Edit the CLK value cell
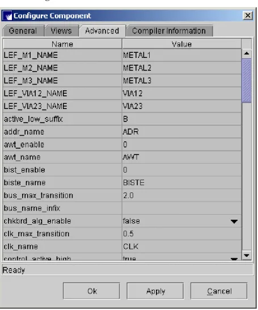 click(x=181, y=246)
